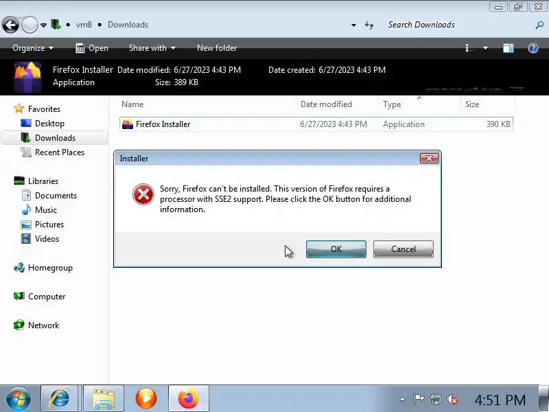Image resolution: width=549 pixels, height=412 pixels.
Task: Open Windows Media Player from taskbar
Action: click(146, 398)
